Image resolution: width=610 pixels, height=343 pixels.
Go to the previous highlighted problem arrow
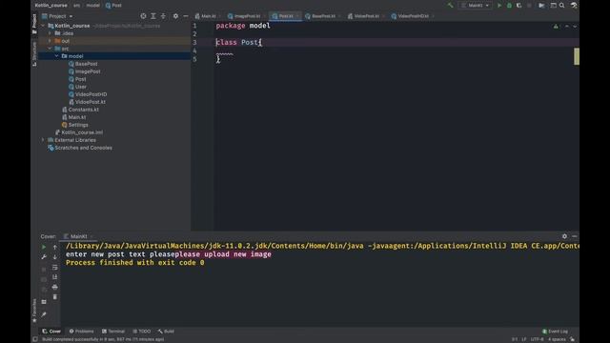pyautogui.click(x=567, y=26)
